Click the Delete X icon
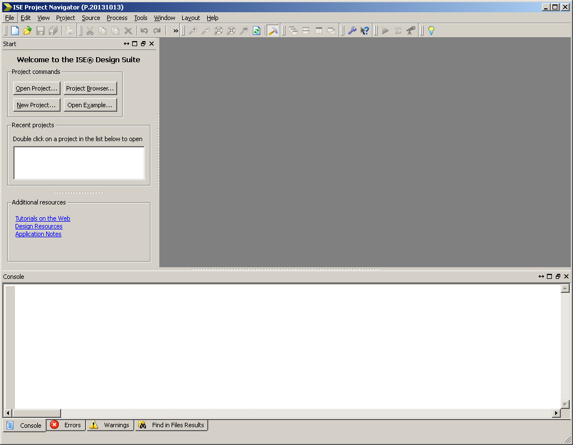 point(128,31)
